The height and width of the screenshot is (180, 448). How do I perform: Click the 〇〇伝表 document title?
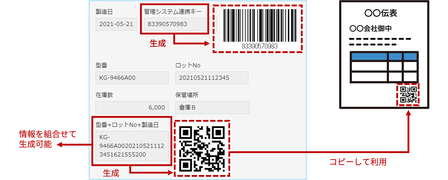click(x=381, y=13)
